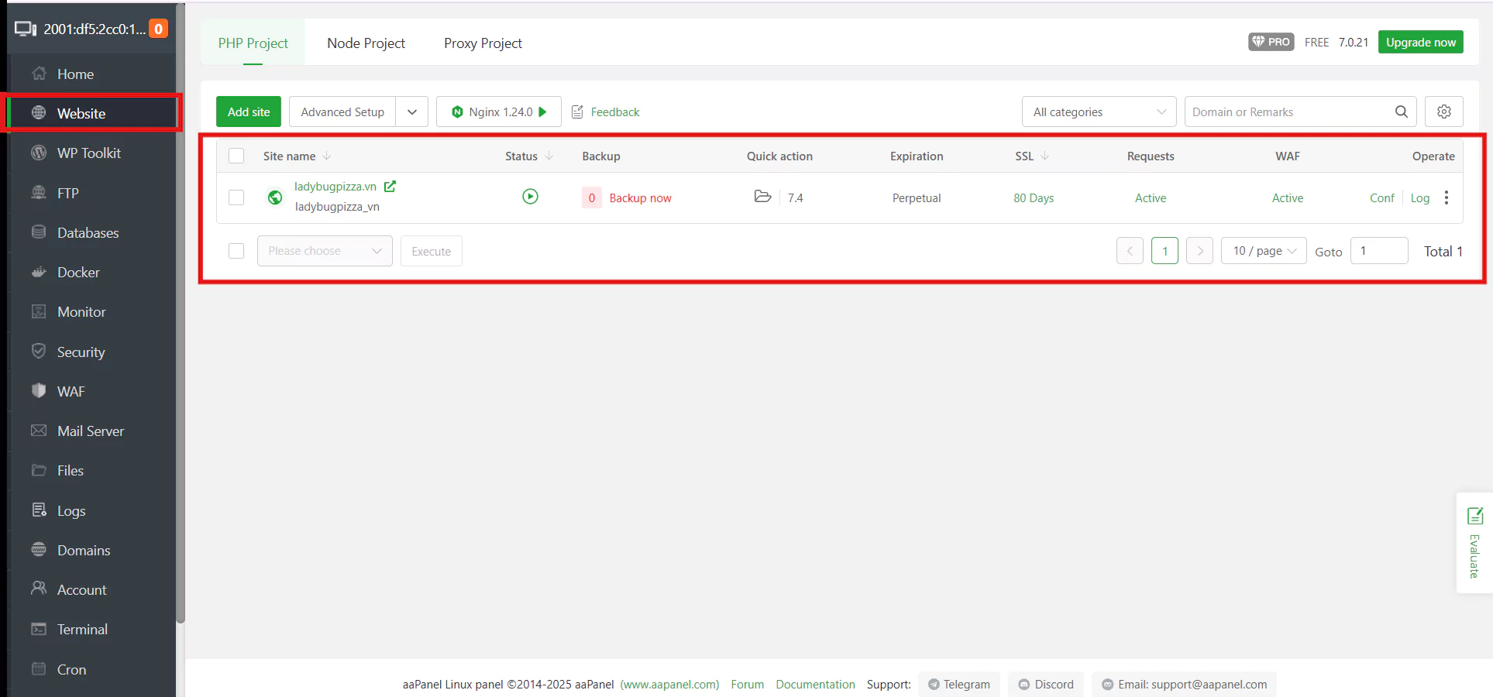Click the backup count 0 badge
Viewport: 1493px width, 697px height.
point(591,197)
